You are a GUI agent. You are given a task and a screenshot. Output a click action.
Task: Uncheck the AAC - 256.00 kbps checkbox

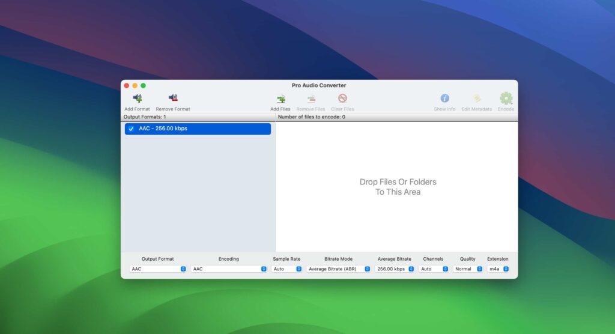(131, 129)
